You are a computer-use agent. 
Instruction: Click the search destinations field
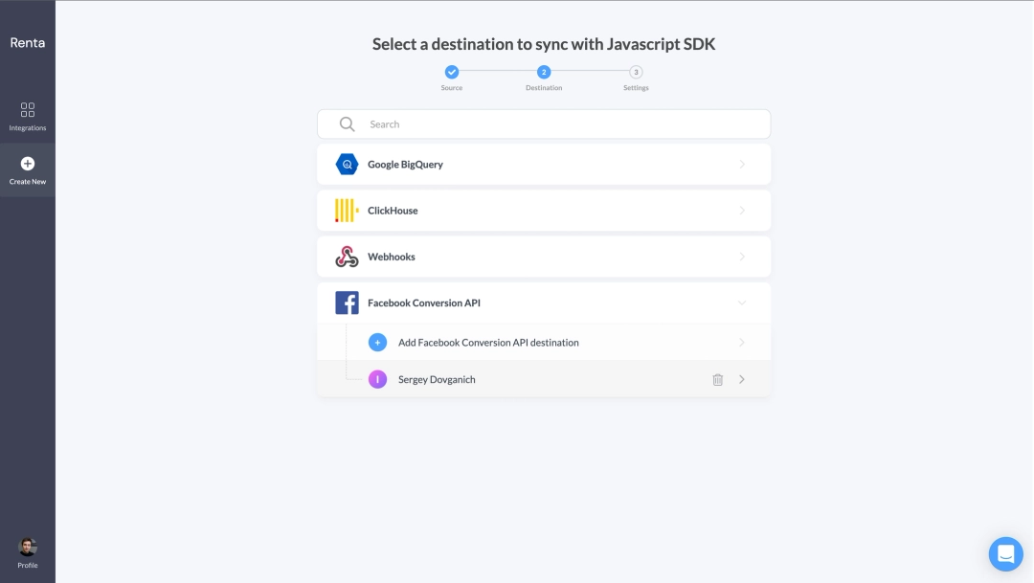(544, 123)
